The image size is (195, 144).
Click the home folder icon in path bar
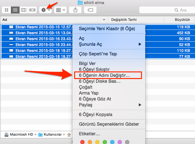[x=69, y=135]
